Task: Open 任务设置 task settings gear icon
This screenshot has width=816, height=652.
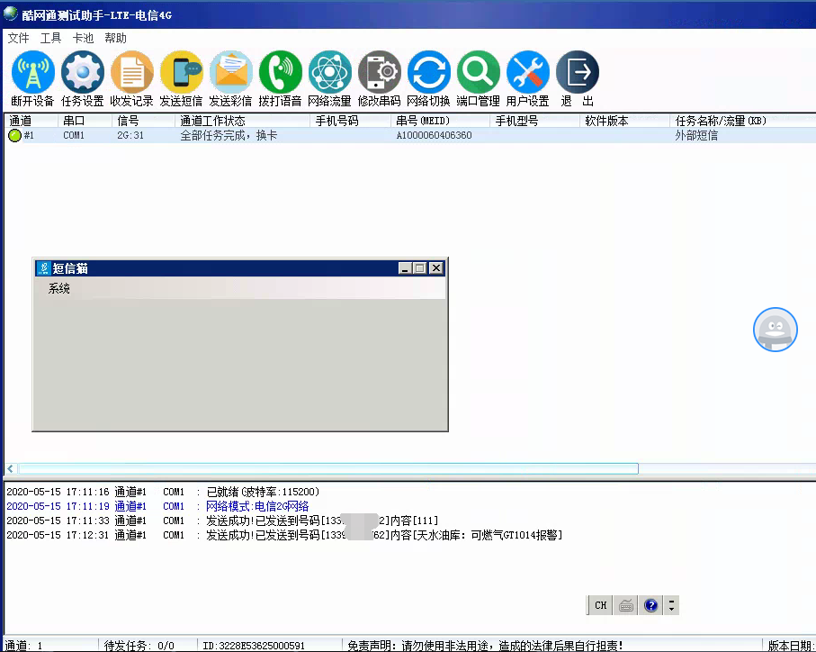Action: [83, 72]
